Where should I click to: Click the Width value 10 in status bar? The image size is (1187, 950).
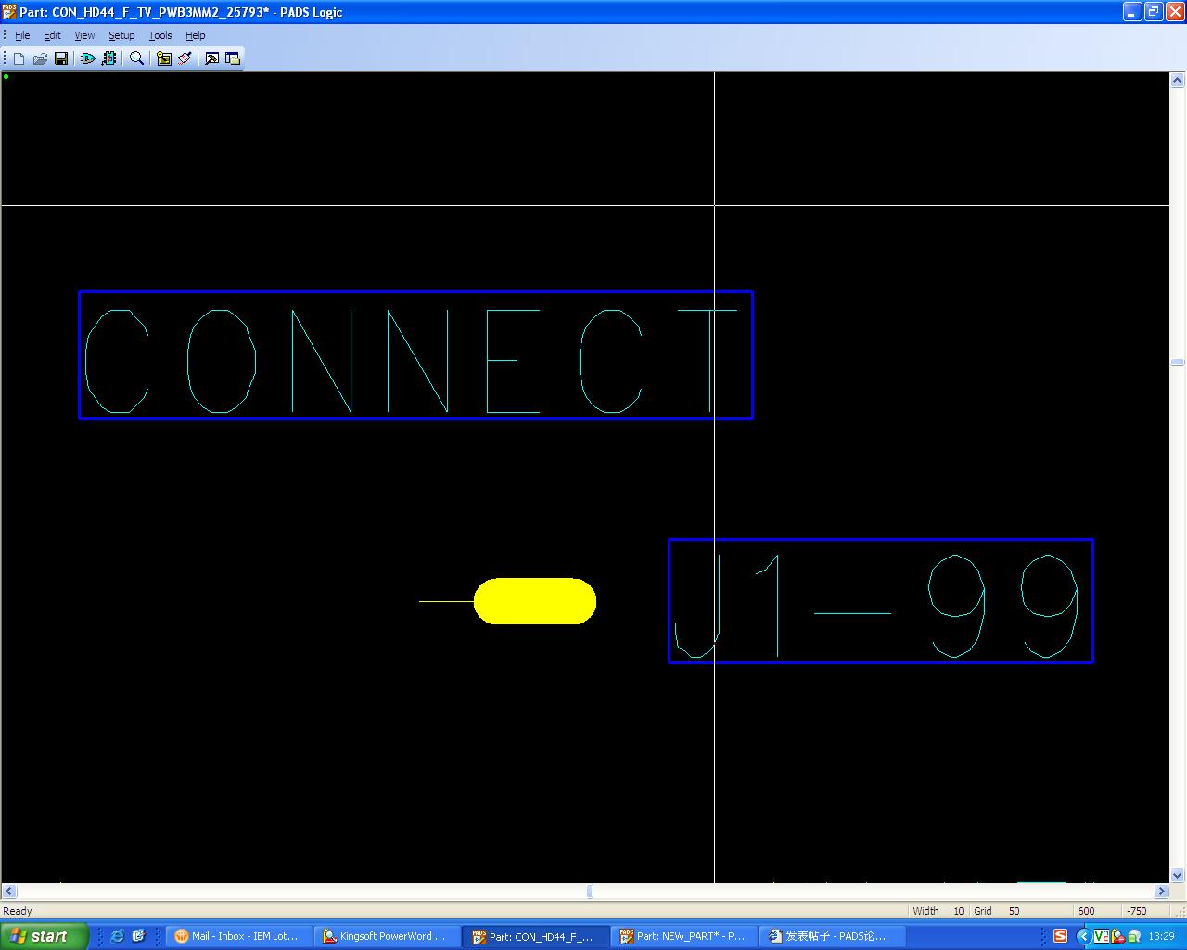(959, 911)
